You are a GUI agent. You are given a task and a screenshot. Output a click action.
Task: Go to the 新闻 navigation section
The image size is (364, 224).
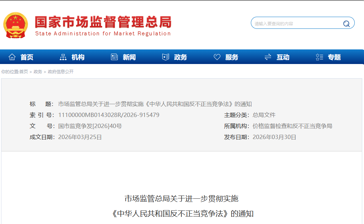129,57
